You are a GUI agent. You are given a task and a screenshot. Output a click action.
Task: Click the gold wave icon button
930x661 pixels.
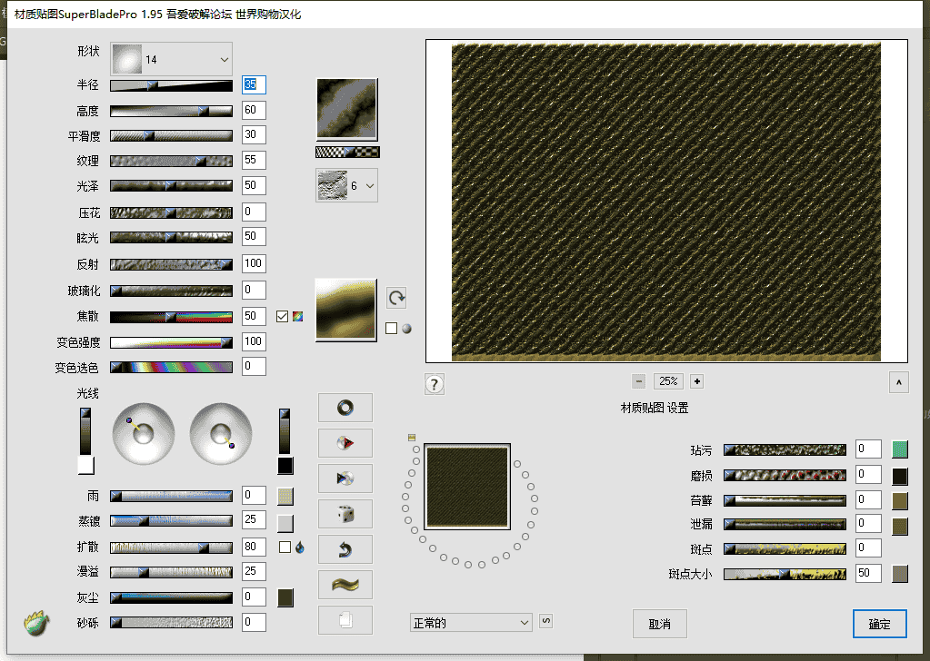click(345, 585)
